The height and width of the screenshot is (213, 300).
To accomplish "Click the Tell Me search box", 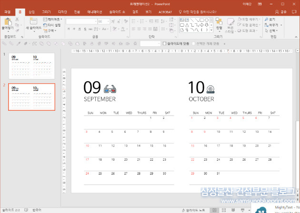I will [198, 12].
